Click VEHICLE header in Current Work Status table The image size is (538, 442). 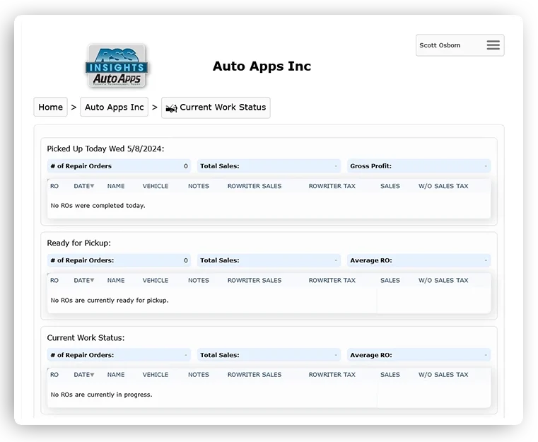coord(156,375)
